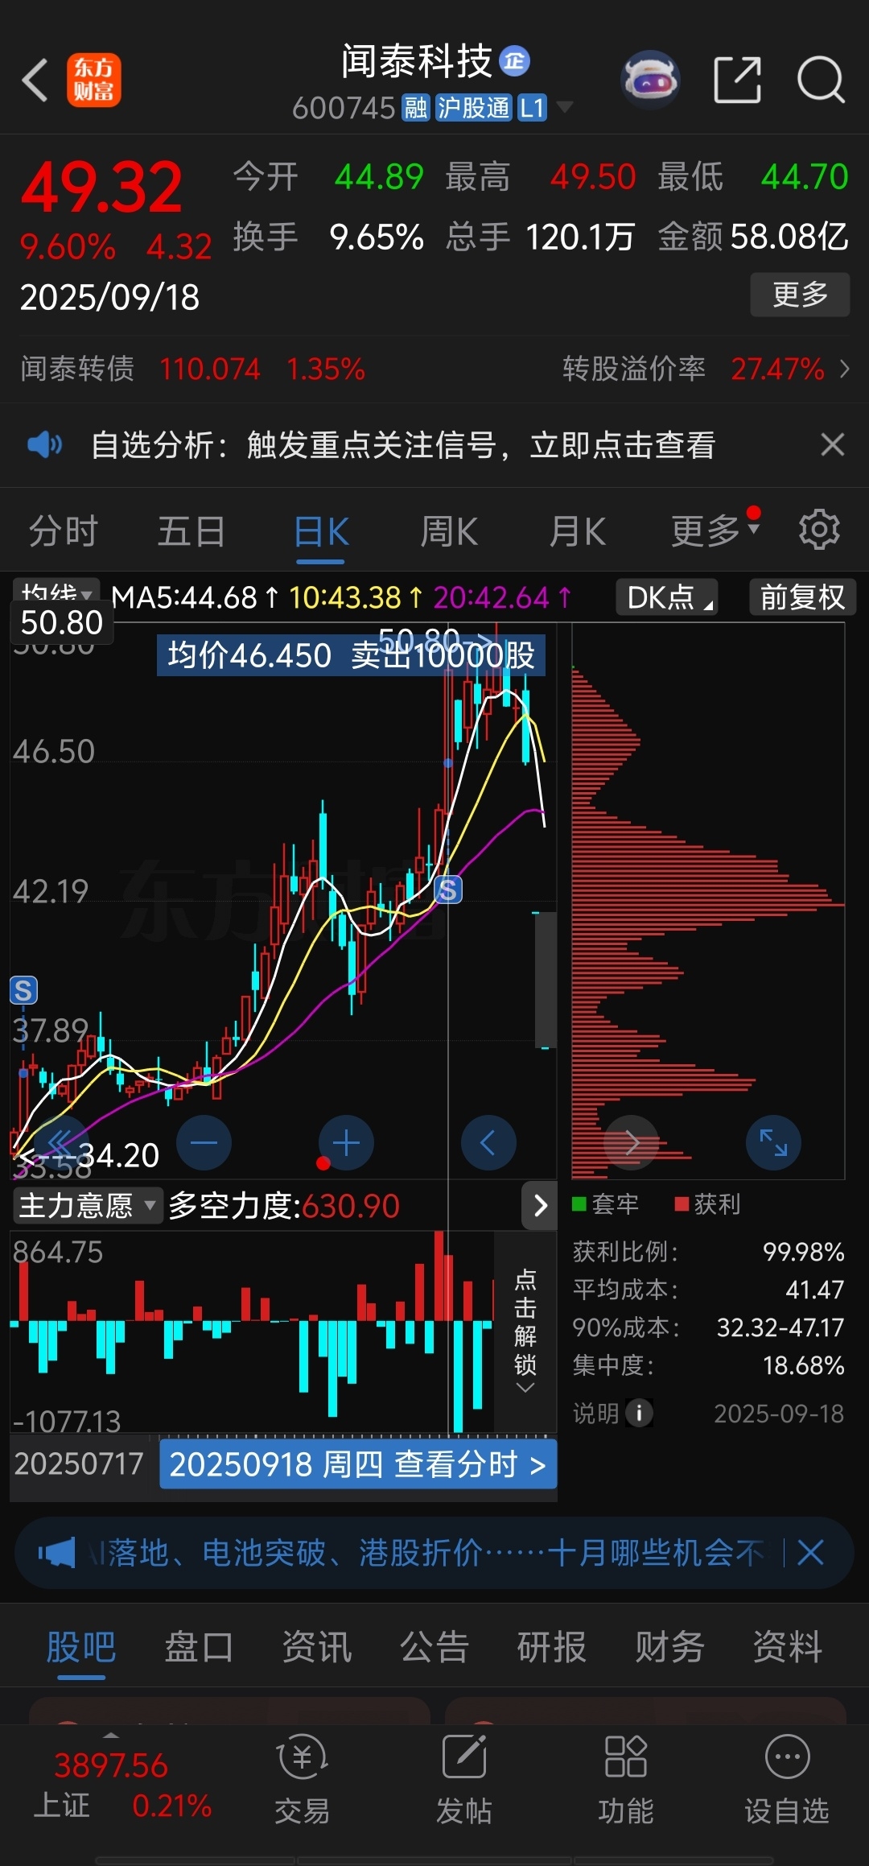Switch to the 分时 chart tab

64,531
